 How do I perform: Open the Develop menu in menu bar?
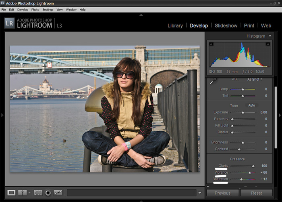pyautogui.click(x=23, y=10)
